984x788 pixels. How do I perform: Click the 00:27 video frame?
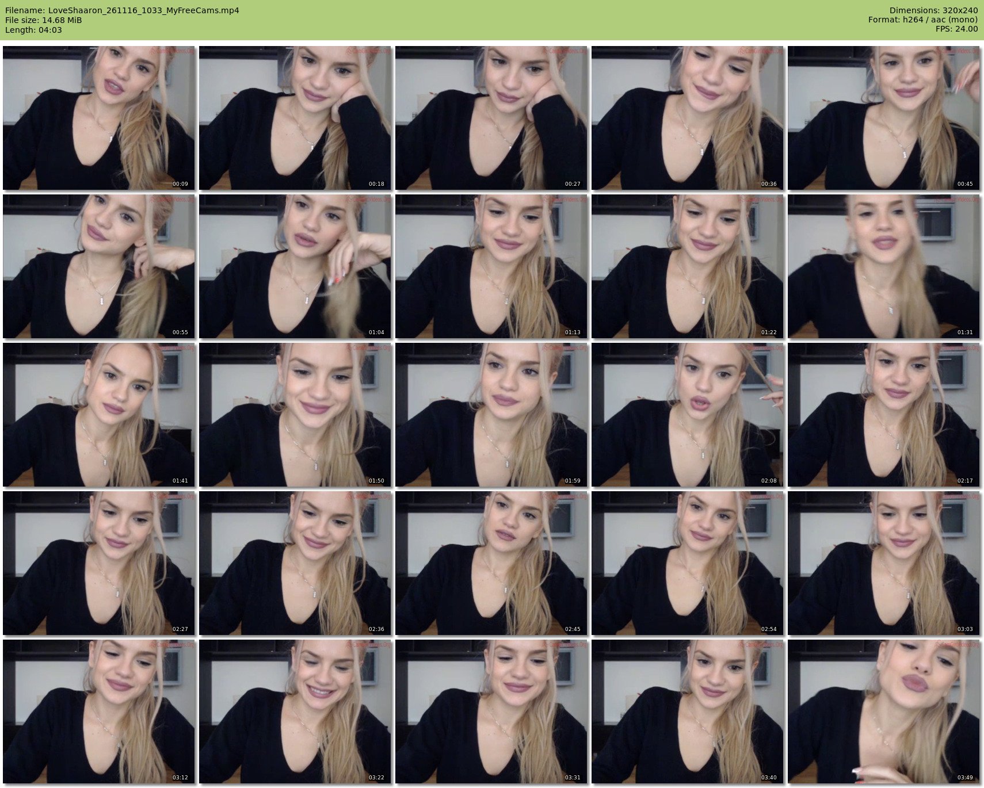point(491,118)
